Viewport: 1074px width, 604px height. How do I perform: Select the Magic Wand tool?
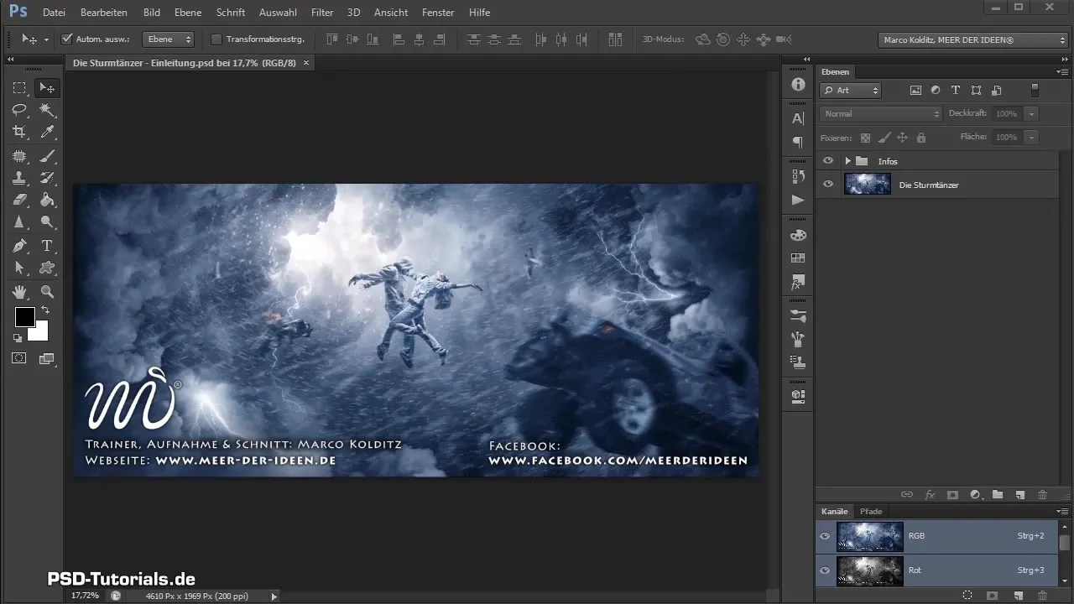click(47, 110)
